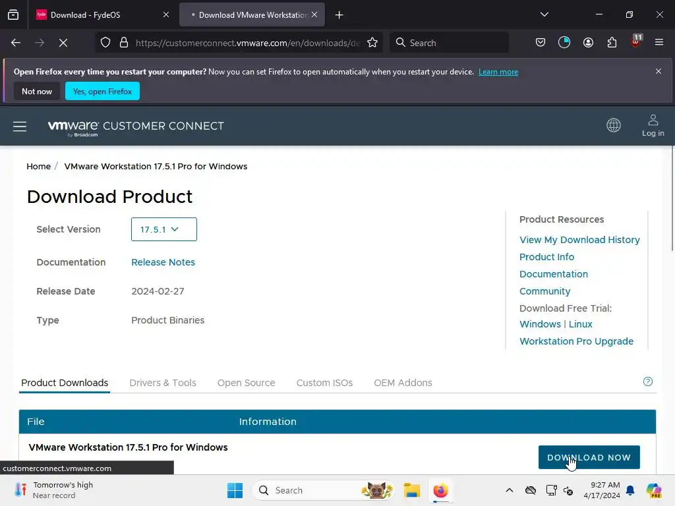Image resolution: width=675 pixels, height=506 pixels.
Task: View site security via the padlock icon
Action: tap(124, 43)
